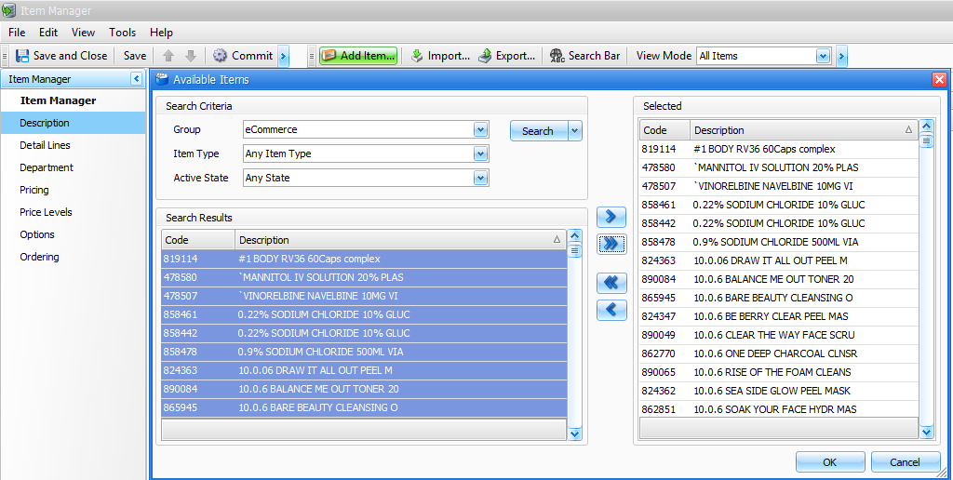Sort Search Results by Code column header
This screenshot has width=953, height=480.
pos(197,240)
